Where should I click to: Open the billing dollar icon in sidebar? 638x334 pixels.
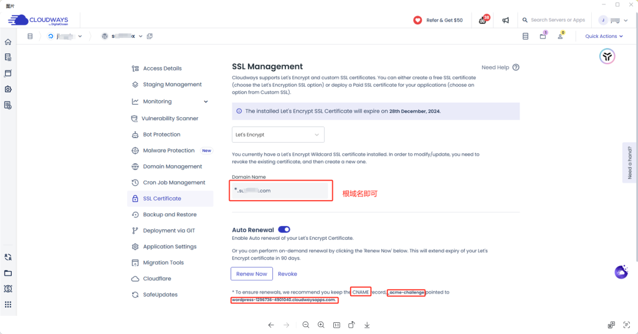click(7, 289)
